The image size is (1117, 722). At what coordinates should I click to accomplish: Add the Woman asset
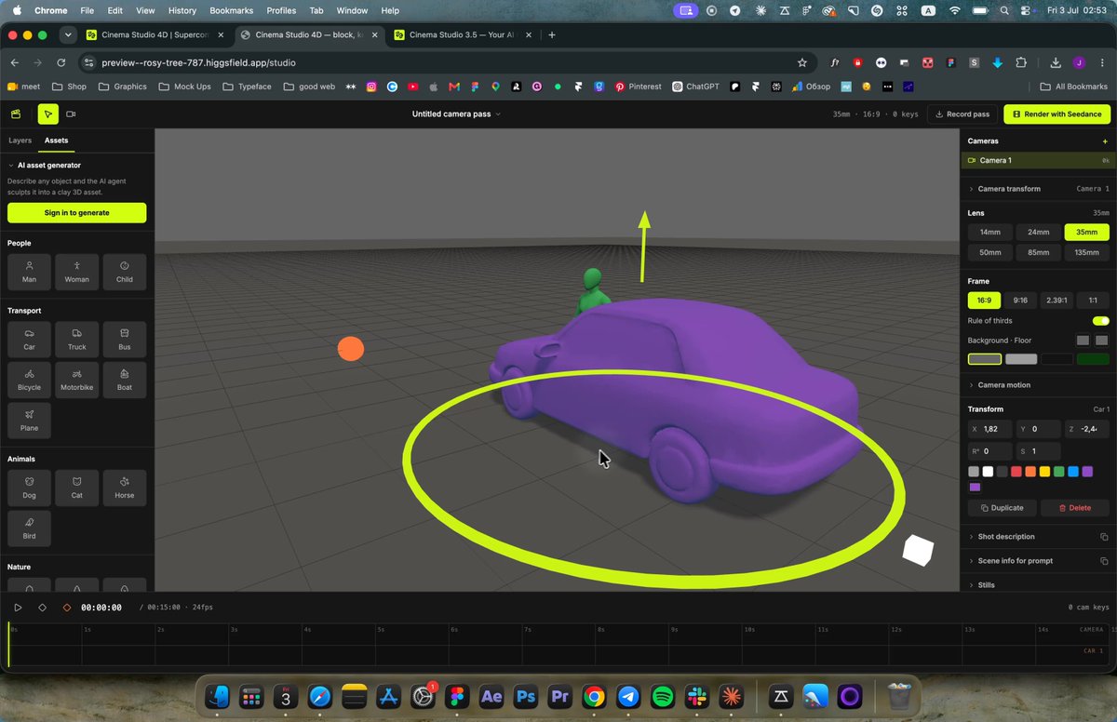click(x=77, y=272)
